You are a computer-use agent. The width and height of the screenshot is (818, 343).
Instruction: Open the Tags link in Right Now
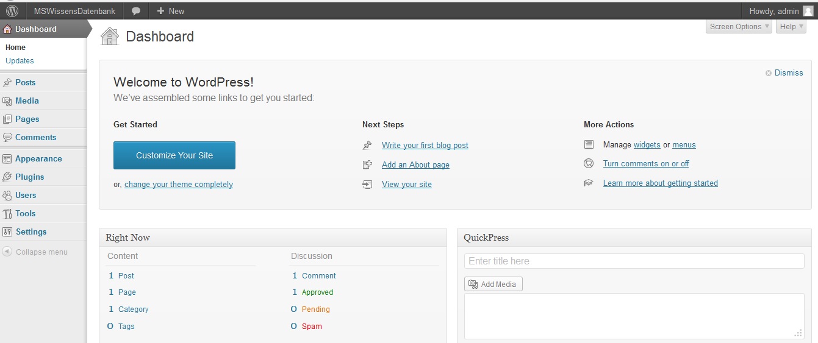coord(126,327)
